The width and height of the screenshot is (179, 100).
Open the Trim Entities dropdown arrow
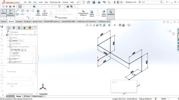(x=38, y=18)
